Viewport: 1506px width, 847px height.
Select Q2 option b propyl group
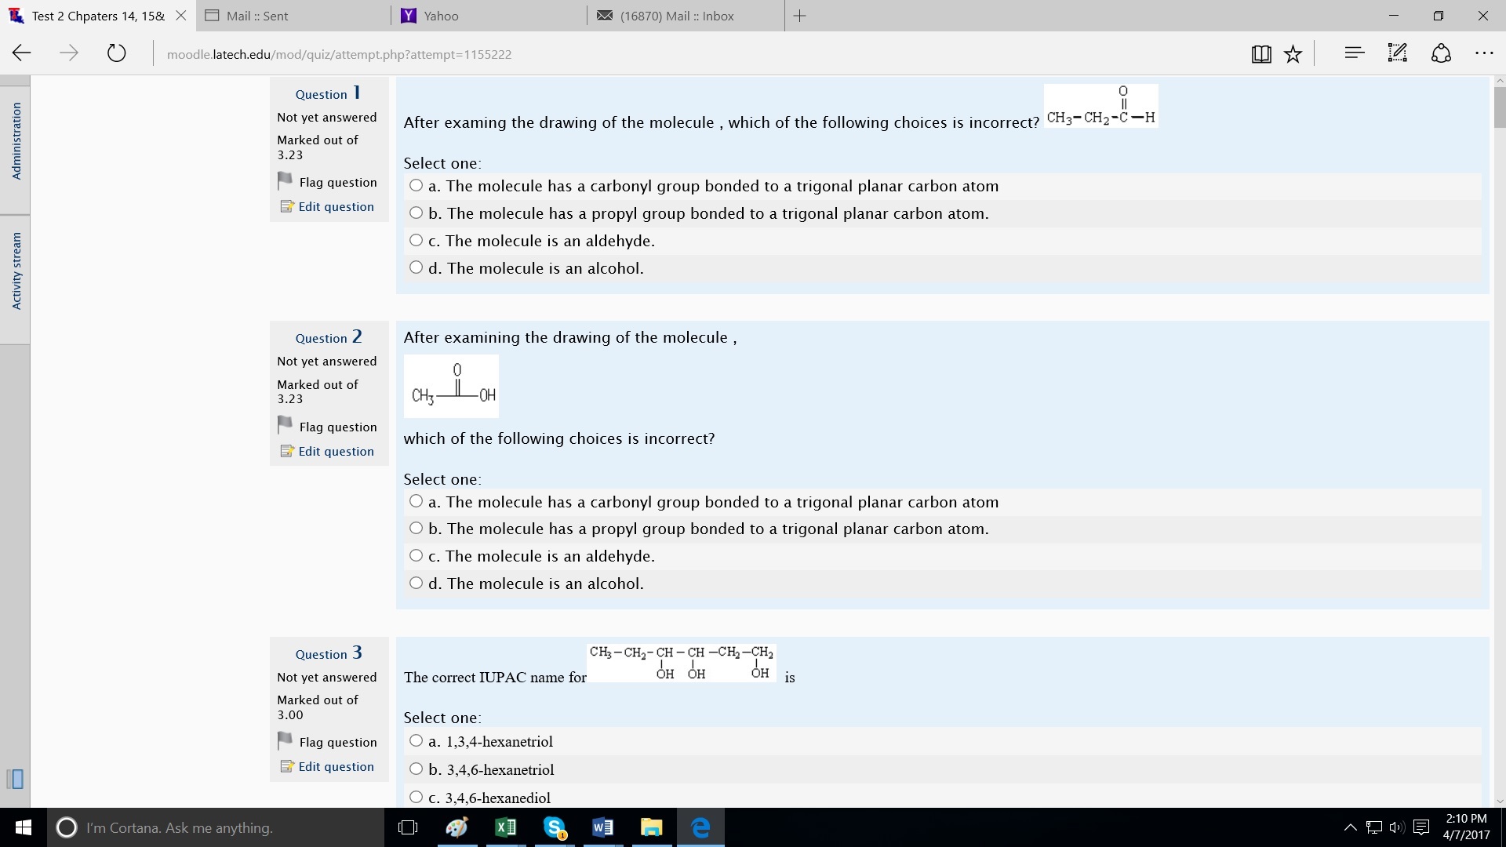416,529
